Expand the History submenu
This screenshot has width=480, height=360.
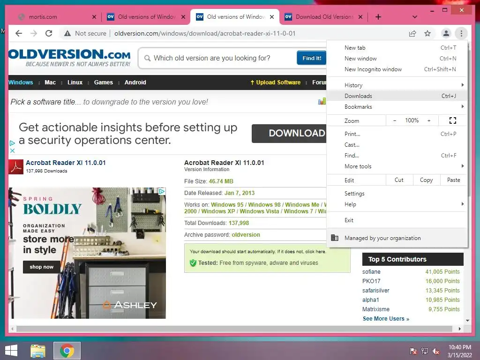click(397, 85)
